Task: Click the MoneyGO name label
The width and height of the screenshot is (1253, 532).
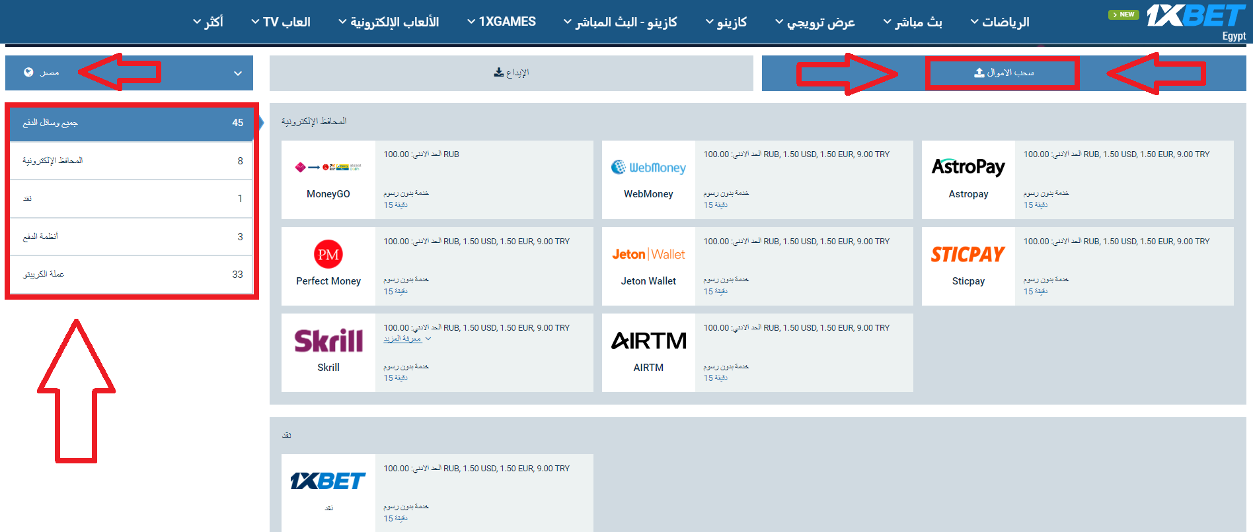Action: point(328,194)
